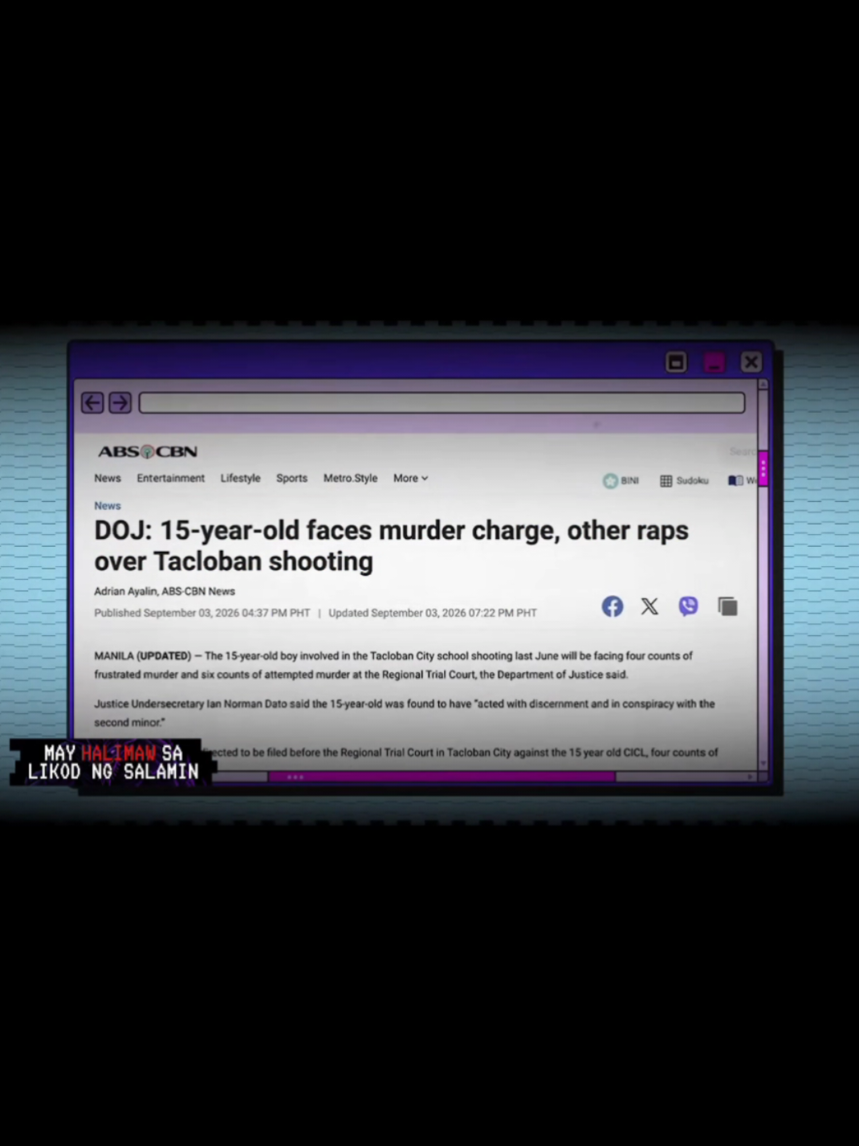Share article on X
This screenshot has height=1146, width=859.
point(649,606)
